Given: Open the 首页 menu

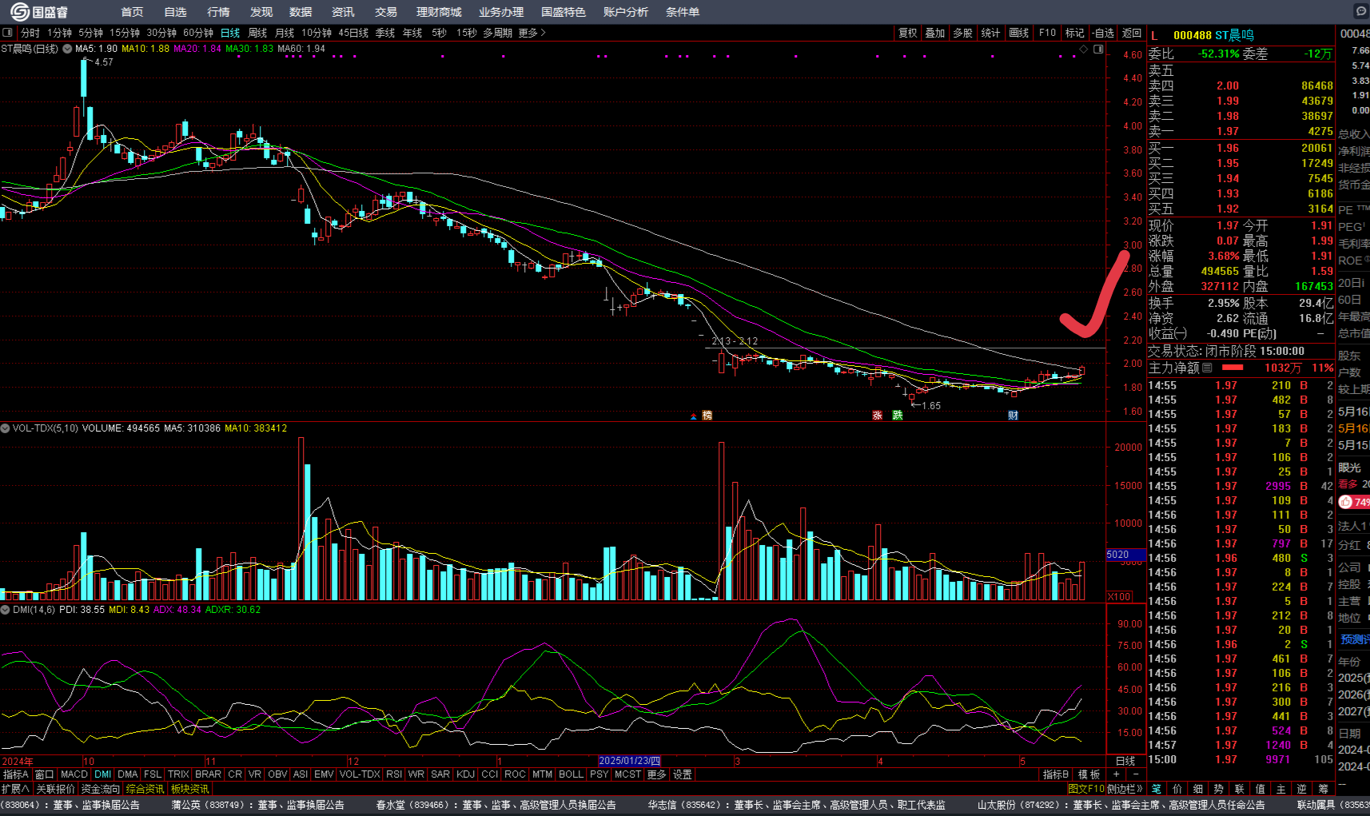Looking at the screenshot, I should [x=132, y=12].
